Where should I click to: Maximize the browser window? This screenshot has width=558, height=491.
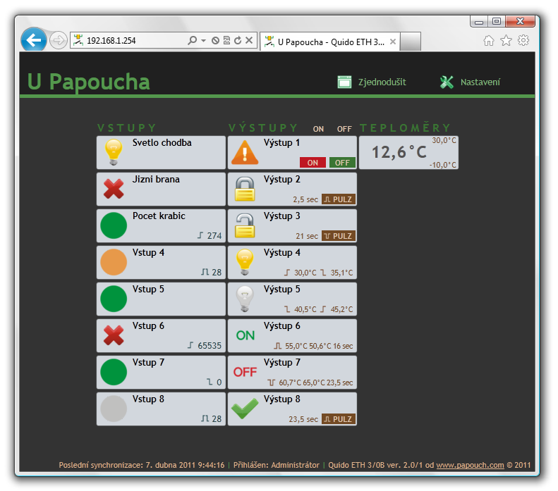tap(497, 21)
